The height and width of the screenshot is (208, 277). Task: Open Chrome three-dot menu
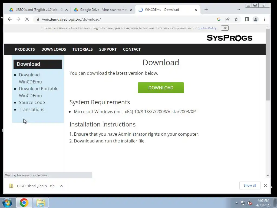coord(265,19)
